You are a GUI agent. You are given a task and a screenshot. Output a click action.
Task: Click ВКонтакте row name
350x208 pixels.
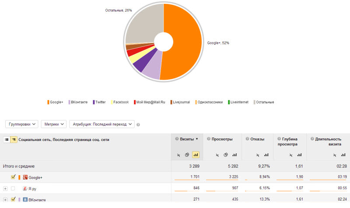pyautogui.click(x=37, y=200)
